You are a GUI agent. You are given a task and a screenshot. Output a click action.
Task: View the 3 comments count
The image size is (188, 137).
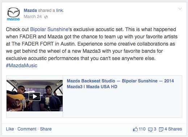(155, 129)
